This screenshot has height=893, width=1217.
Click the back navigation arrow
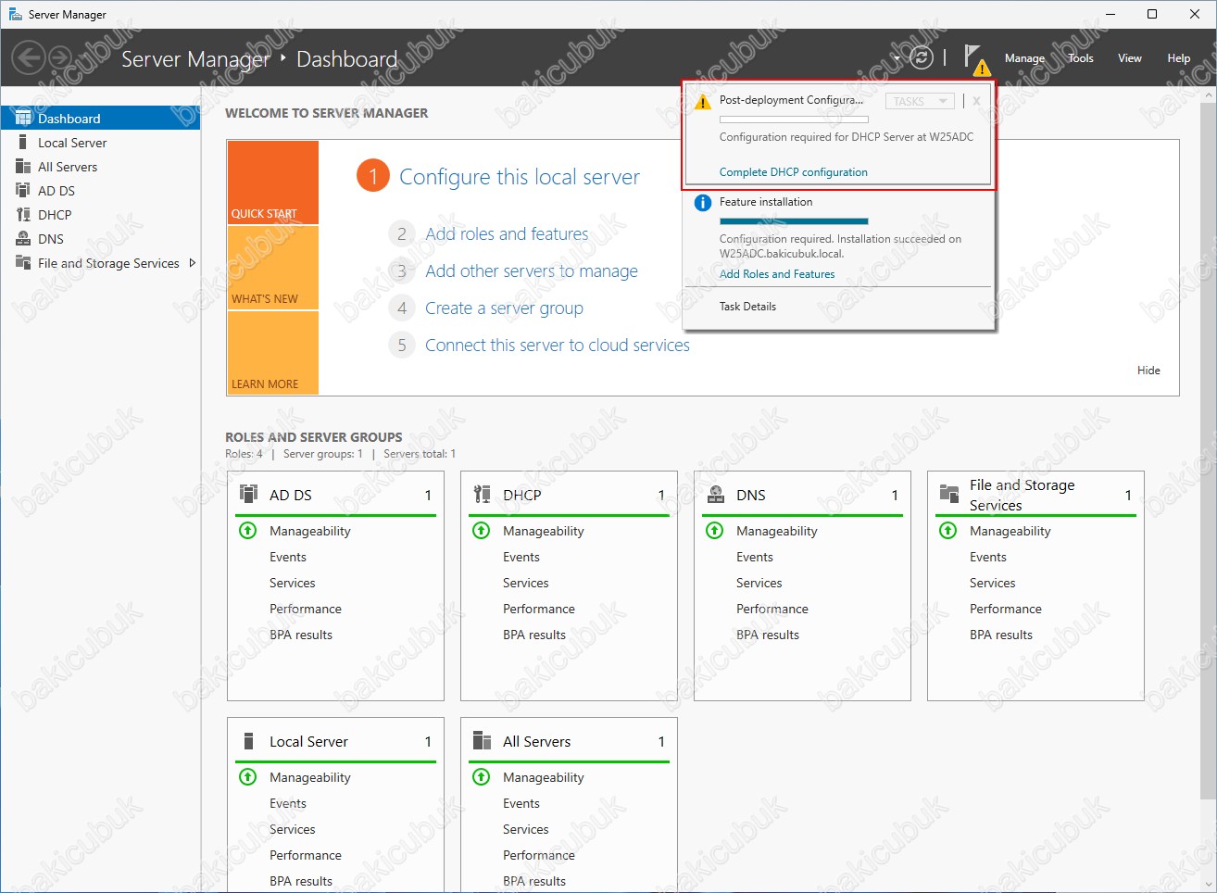pos(30,58)
